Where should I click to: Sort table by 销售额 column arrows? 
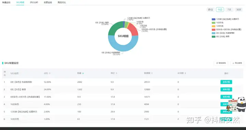[x=152, y=73]
